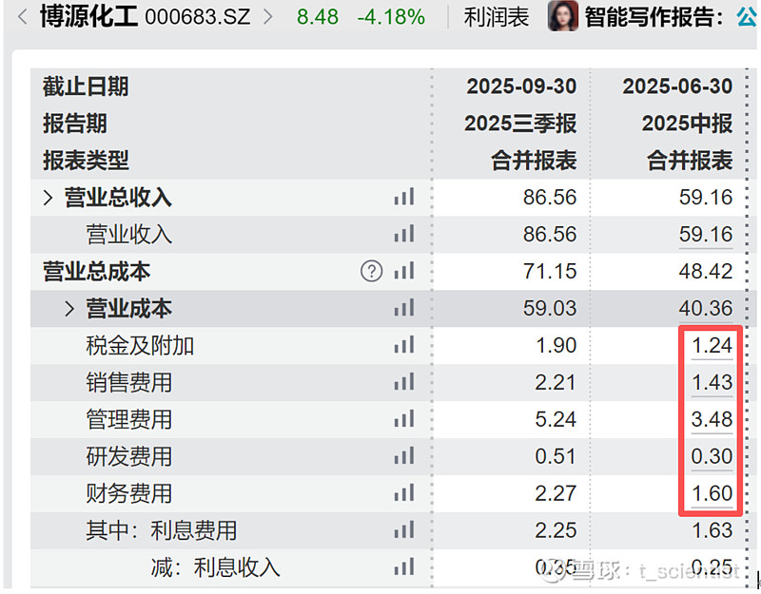Screen dimensions: 761x594
Task: Click 营业总成本 value 71.15
Action: tap(550, 271)
